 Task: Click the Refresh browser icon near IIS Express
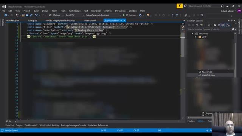point(140,15)
